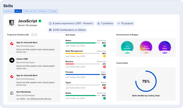Click the 75% overall skills ring
This screenshot has width=183, height=108.
click(146, 81)
